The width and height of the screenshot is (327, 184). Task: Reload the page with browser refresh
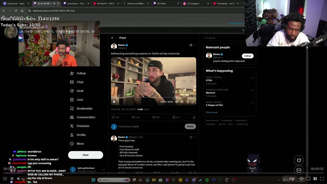[x=16, y=11]
